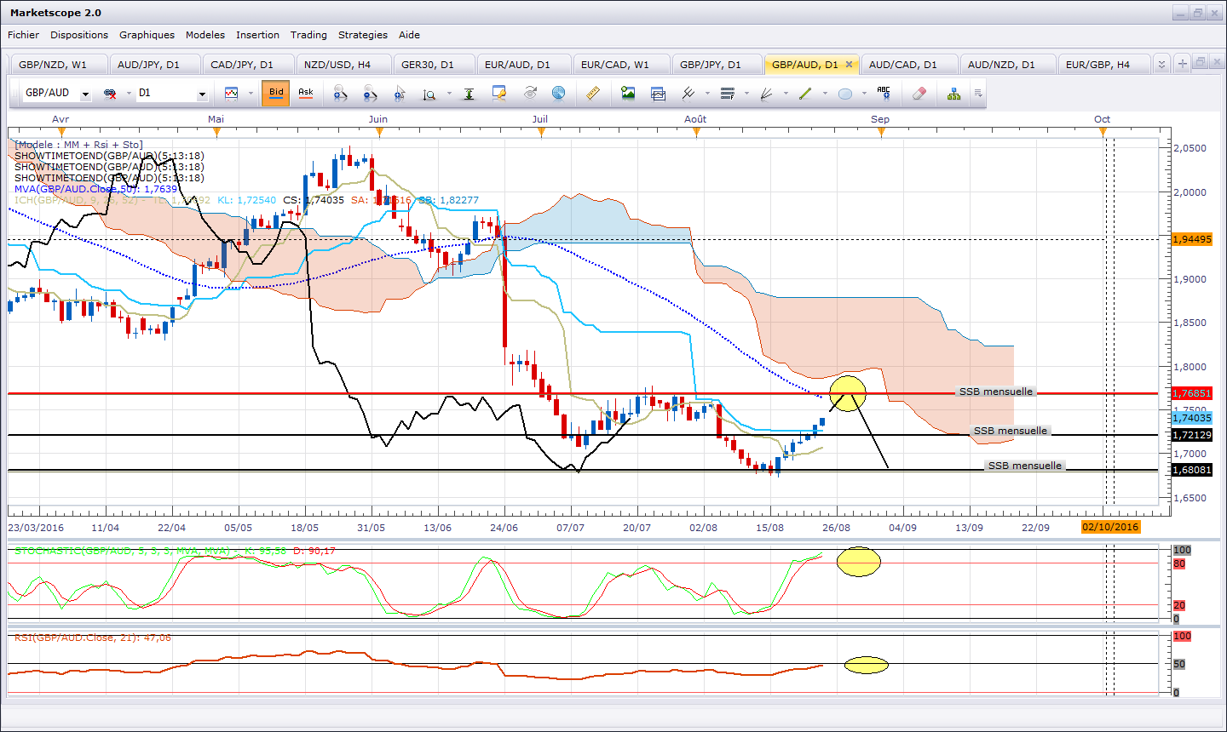Switch to the GBP/JPY, D1 tab
Viewport: 1227px width, 732px height.
click(716, 65)
